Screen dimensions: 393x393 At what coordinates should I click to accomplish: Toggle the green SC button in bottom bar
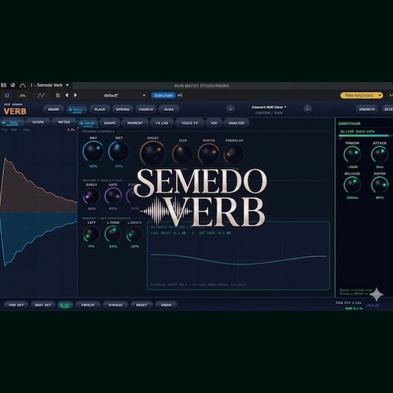(x=65, y=306)
